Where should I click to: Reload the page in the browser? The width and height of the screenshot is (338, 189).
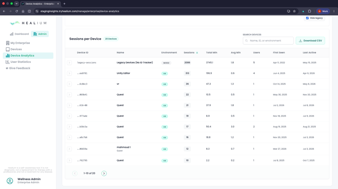[17, 11]
